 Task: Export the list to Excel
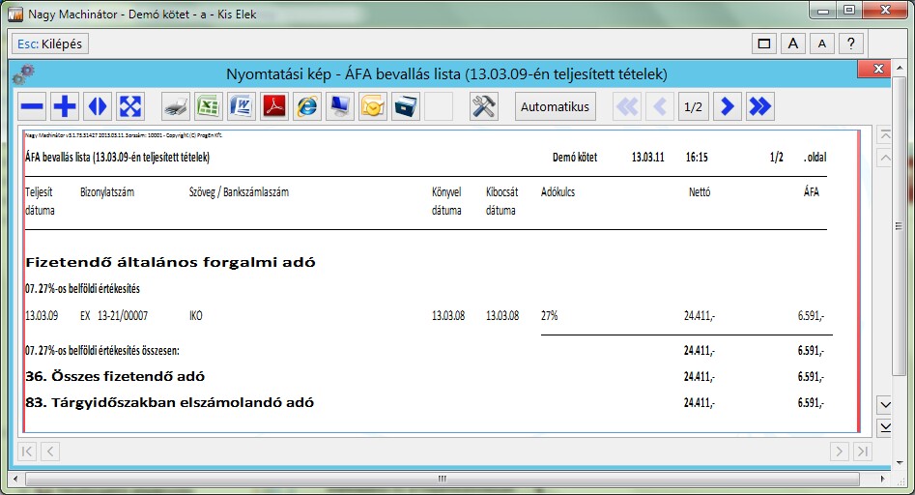pos(208,106)
